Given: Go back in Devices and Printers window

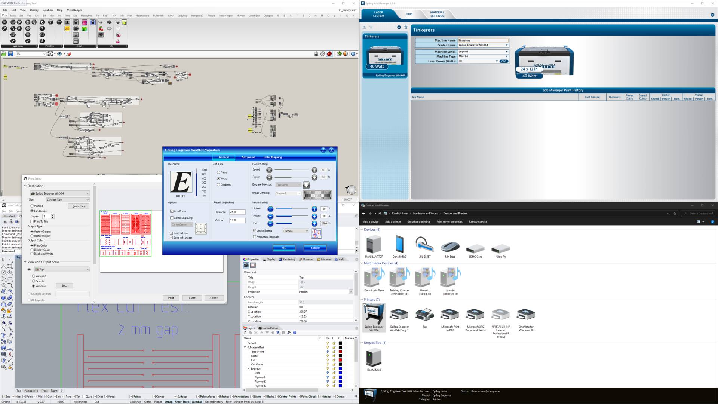Looking at the screenshot, I should click(x=363, y=214).
